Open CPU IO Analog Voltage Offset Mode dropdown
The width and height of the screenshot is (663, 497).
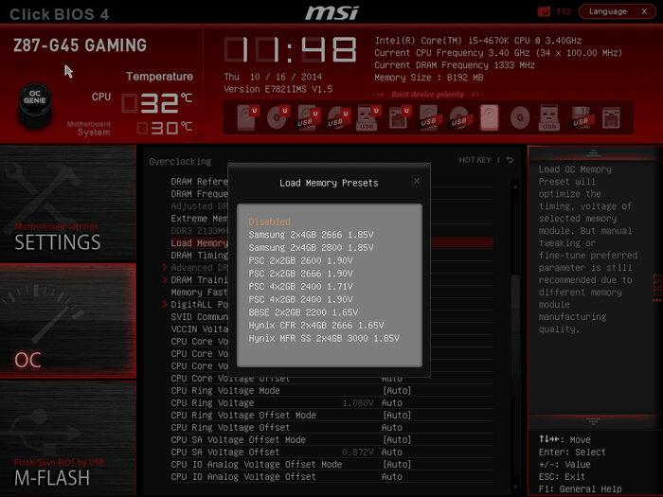(x=397, y=464)
